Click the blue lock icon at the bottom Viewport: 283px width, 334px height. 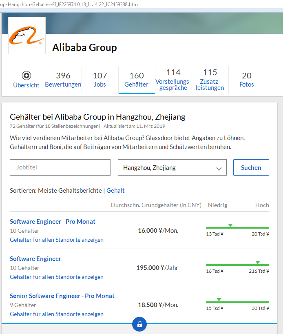pos(139,324)
